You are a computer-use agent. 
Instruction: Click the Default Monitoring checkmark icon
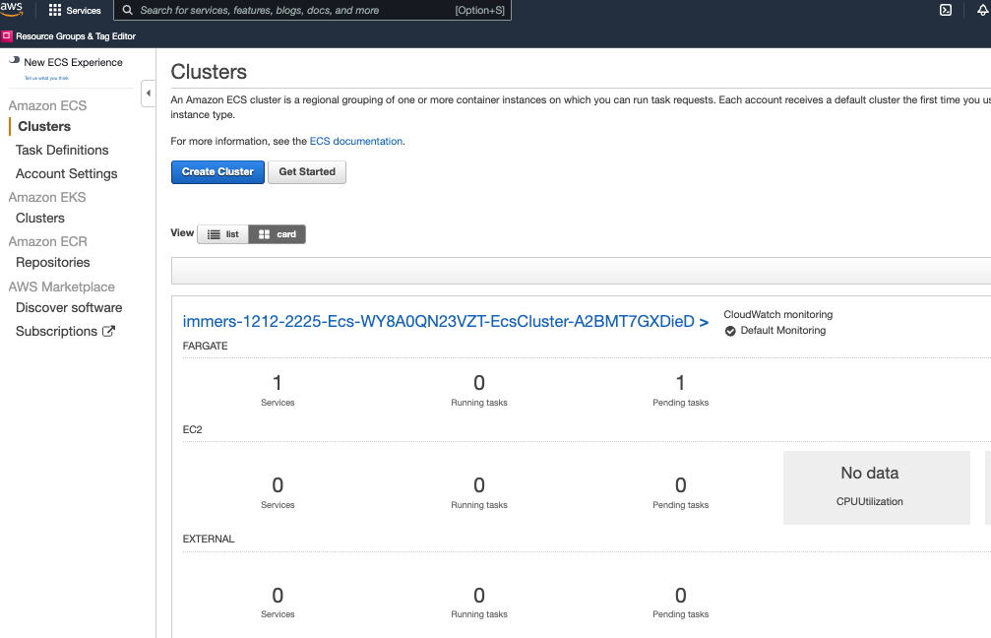tap(730, 331)
